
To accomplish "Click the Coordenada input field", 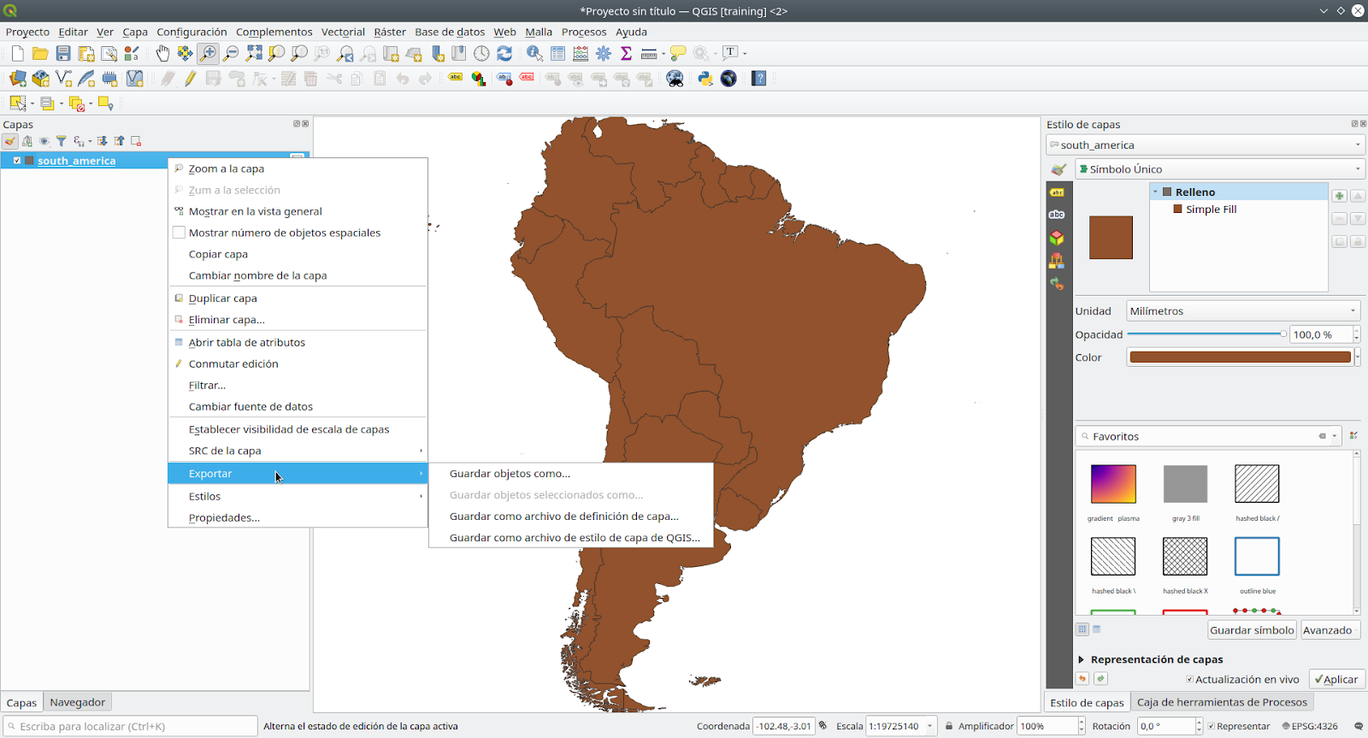I will (x=783, y=726).
